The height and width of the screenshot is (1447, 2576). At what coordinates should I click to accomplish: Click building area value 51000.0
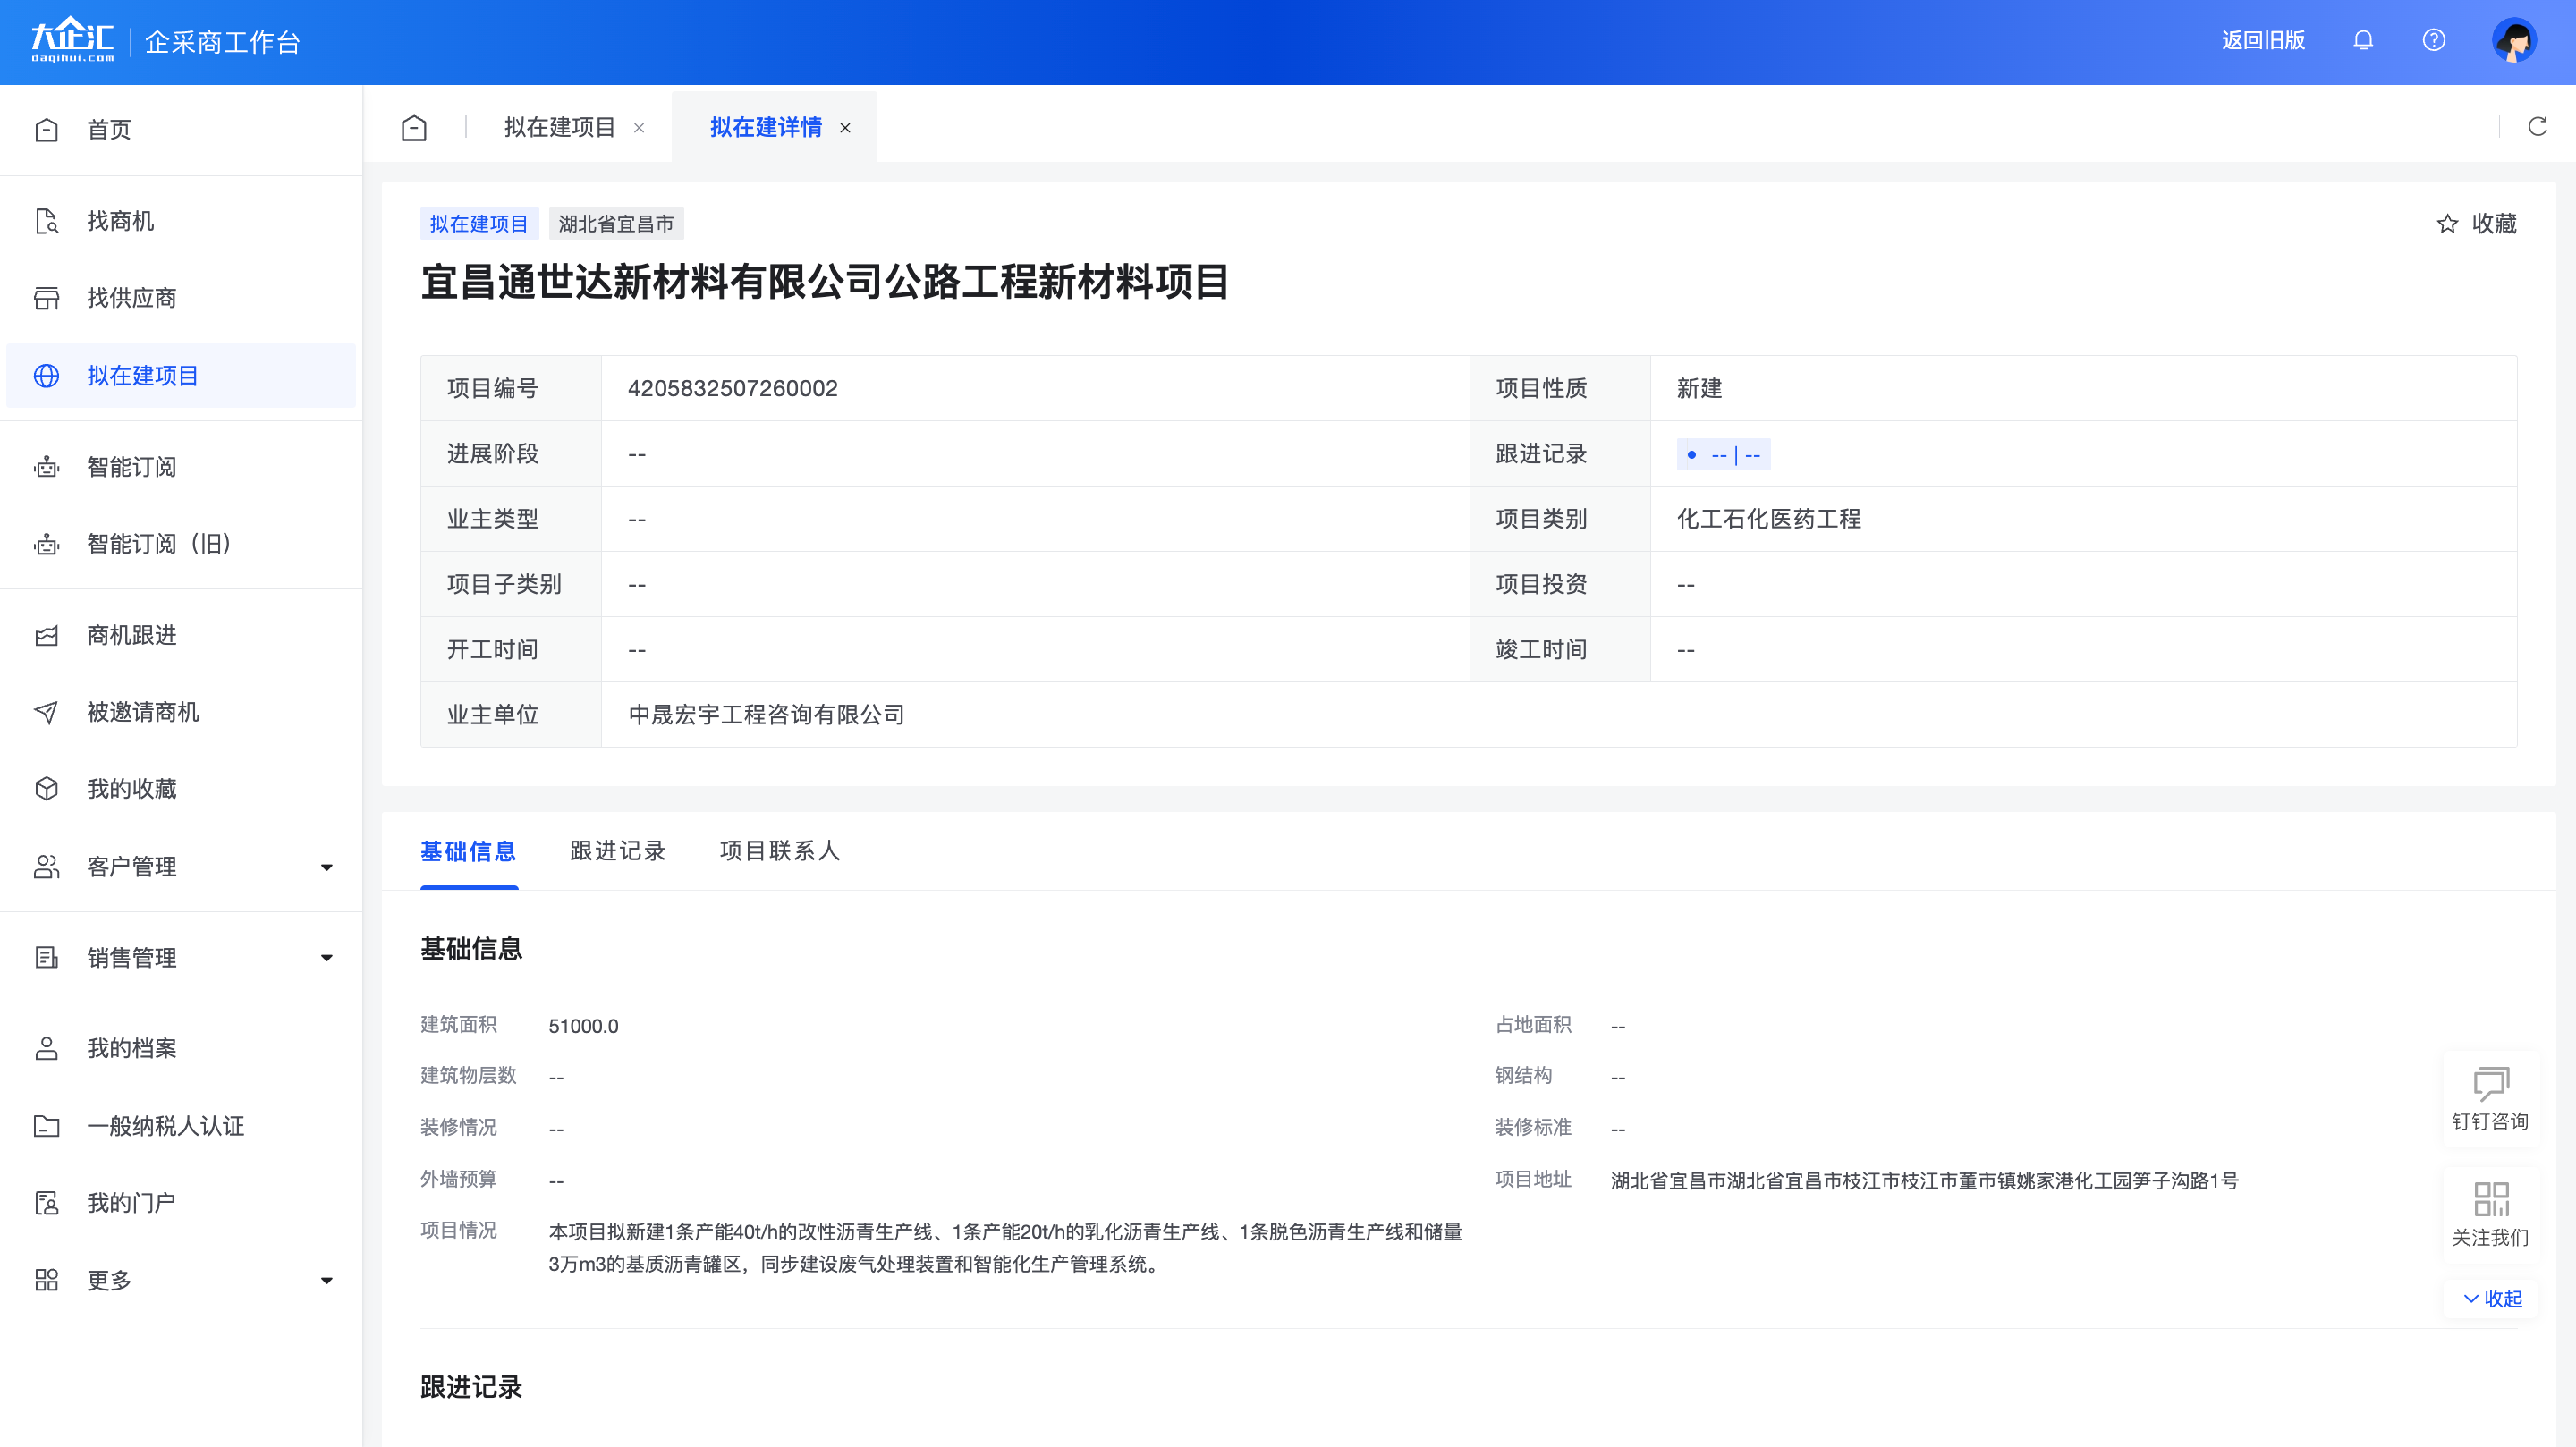point(583,1026)
